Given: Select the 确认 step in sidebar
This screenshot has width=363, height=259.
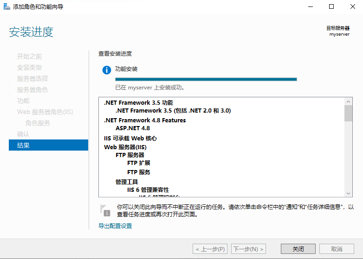Looking at the screenshot, I should (23, 134).
